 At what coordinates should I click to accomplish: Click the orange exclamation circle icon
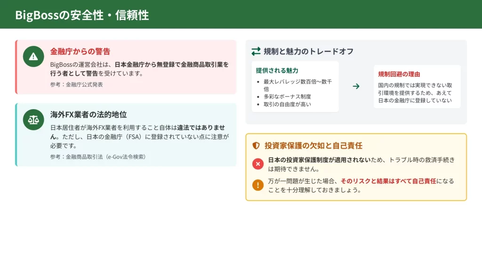coord(257,185)
